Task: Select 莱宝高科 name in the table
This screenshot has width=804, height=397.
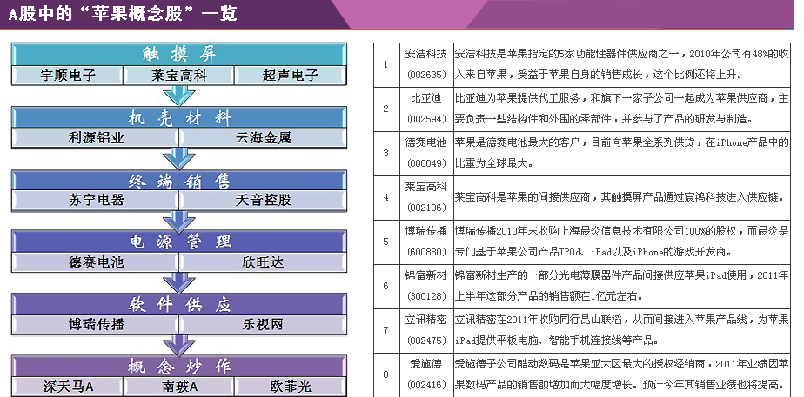Action: tap(426, 187)
